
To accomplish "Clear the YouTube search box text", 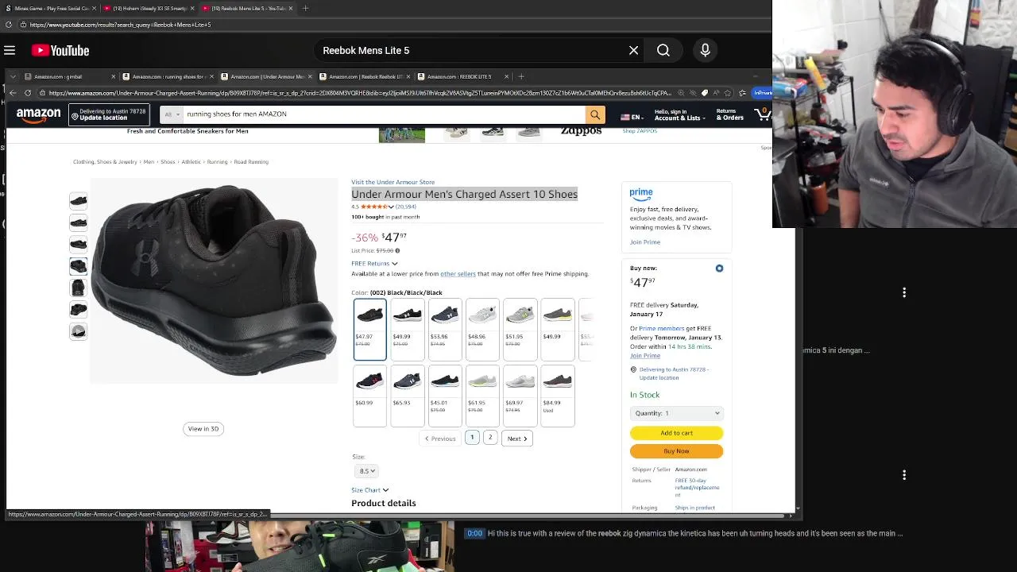I will click(633, 50).
